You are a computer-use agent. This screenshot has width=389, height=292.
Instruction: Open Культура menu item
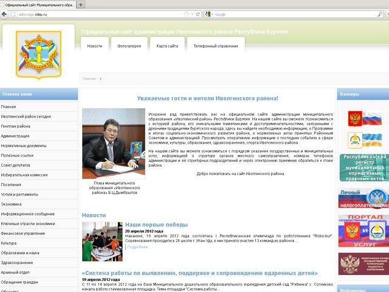[39, 243]
